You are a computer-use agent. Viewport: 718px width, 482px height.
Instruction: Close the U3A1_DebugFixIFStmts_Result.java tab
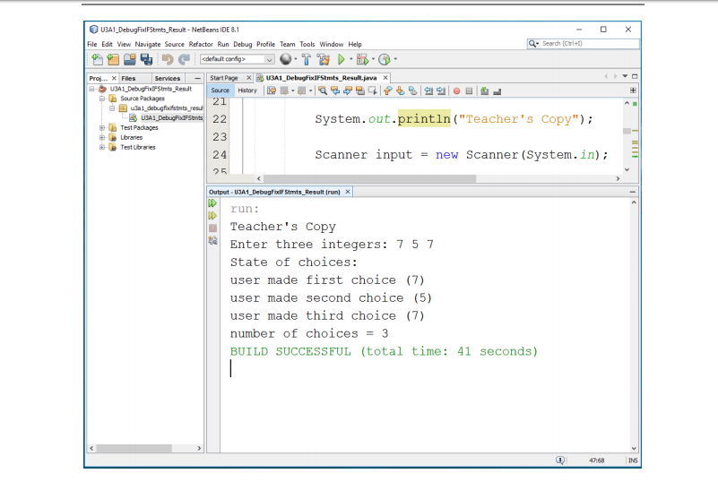click(385, 78)
